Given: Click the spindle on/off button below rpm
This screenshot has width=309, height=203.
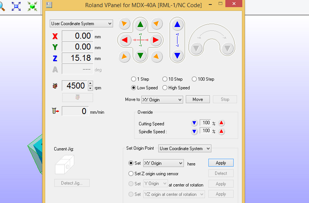Looking at the screenshot, I should (78, 98).
